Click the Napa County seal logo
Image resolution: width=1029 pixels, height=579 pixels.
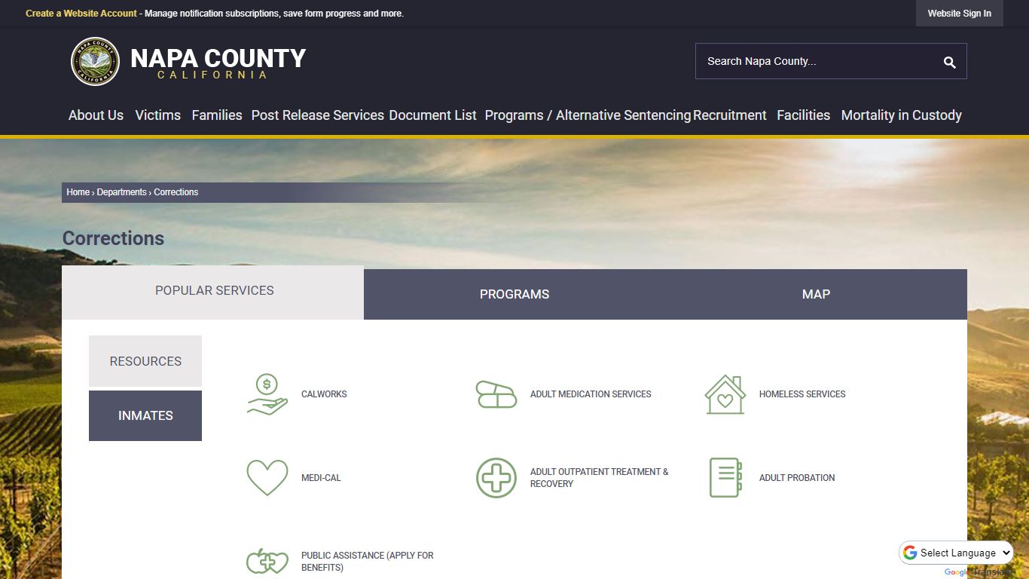click(95, 62)
